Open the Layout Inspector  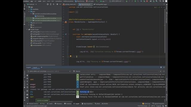(158, 104)
